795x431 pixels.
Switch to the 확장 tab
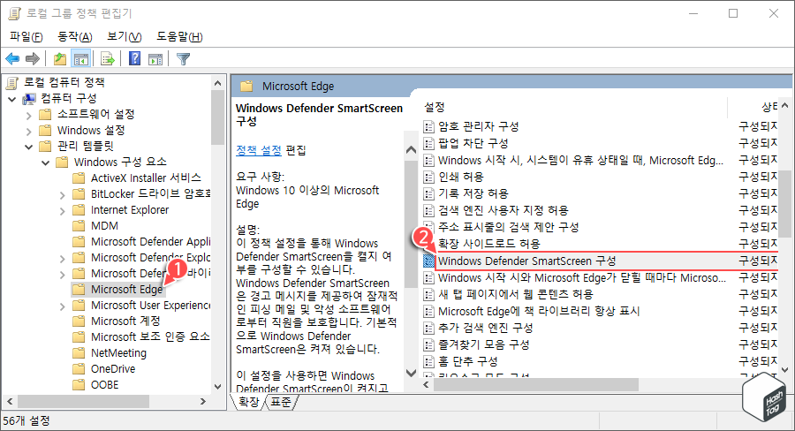click(x=248, y=402)
